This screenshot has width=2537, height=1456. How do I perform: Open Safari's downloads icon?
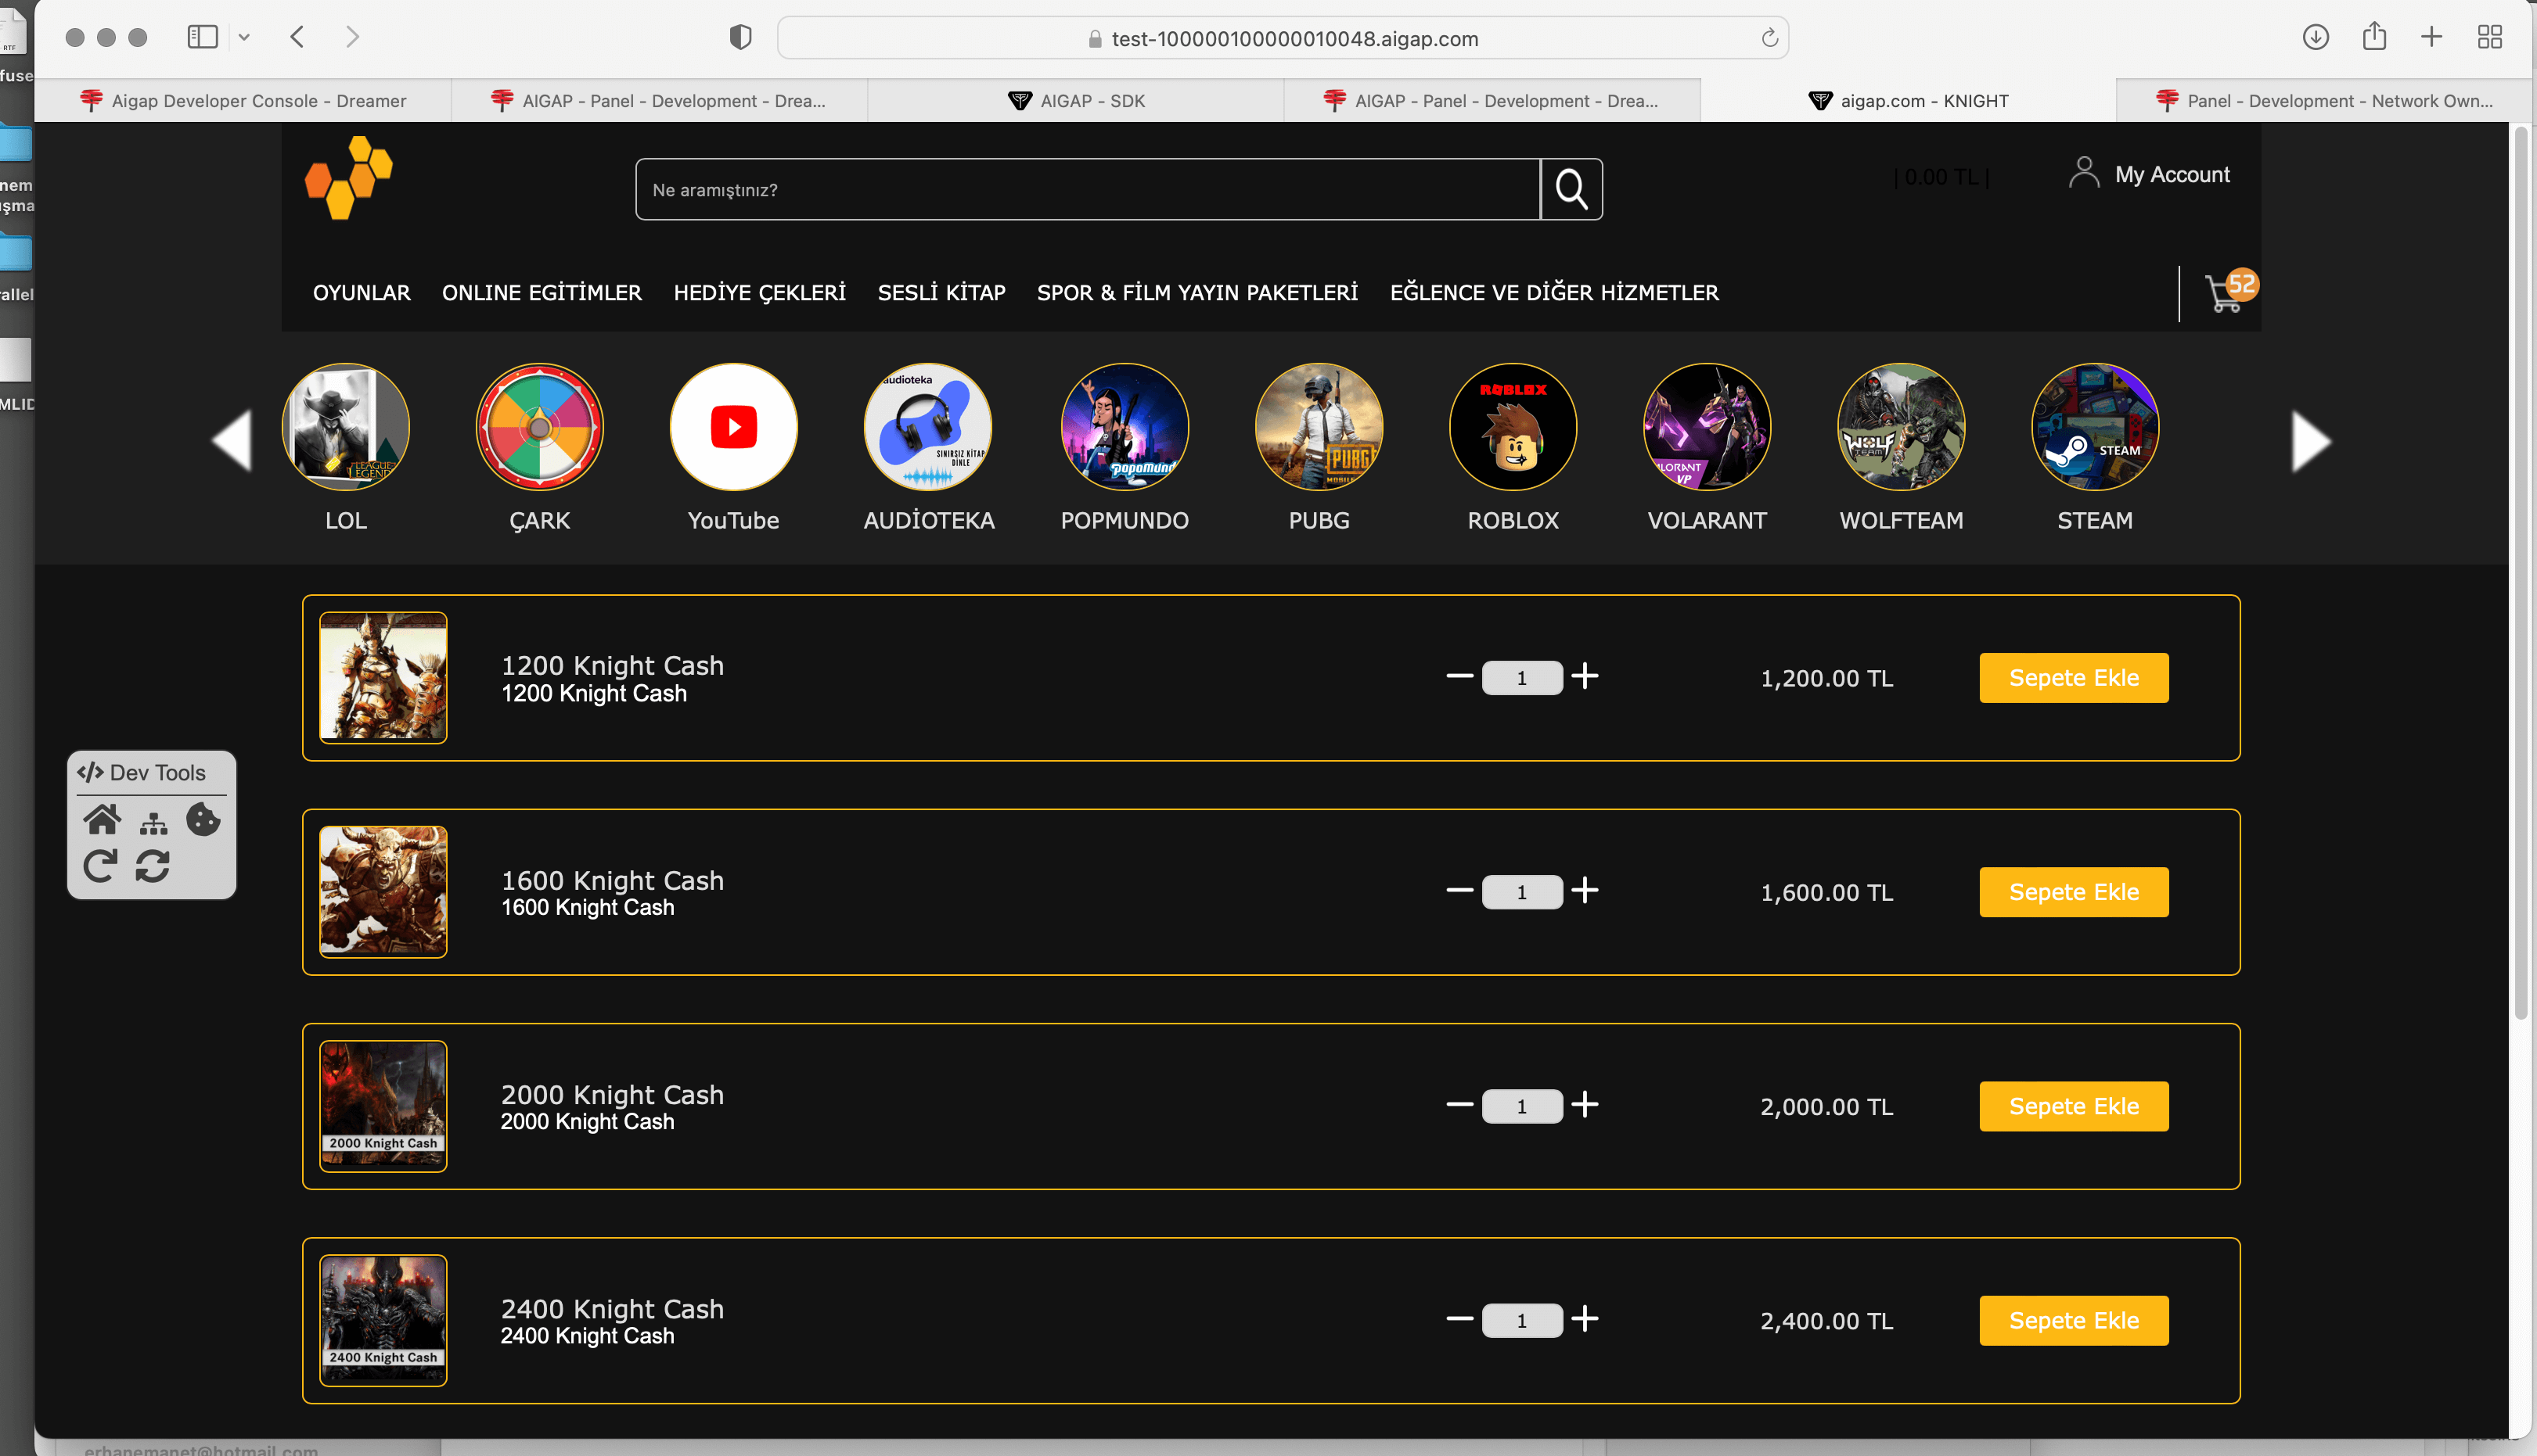coord(2315,37)
